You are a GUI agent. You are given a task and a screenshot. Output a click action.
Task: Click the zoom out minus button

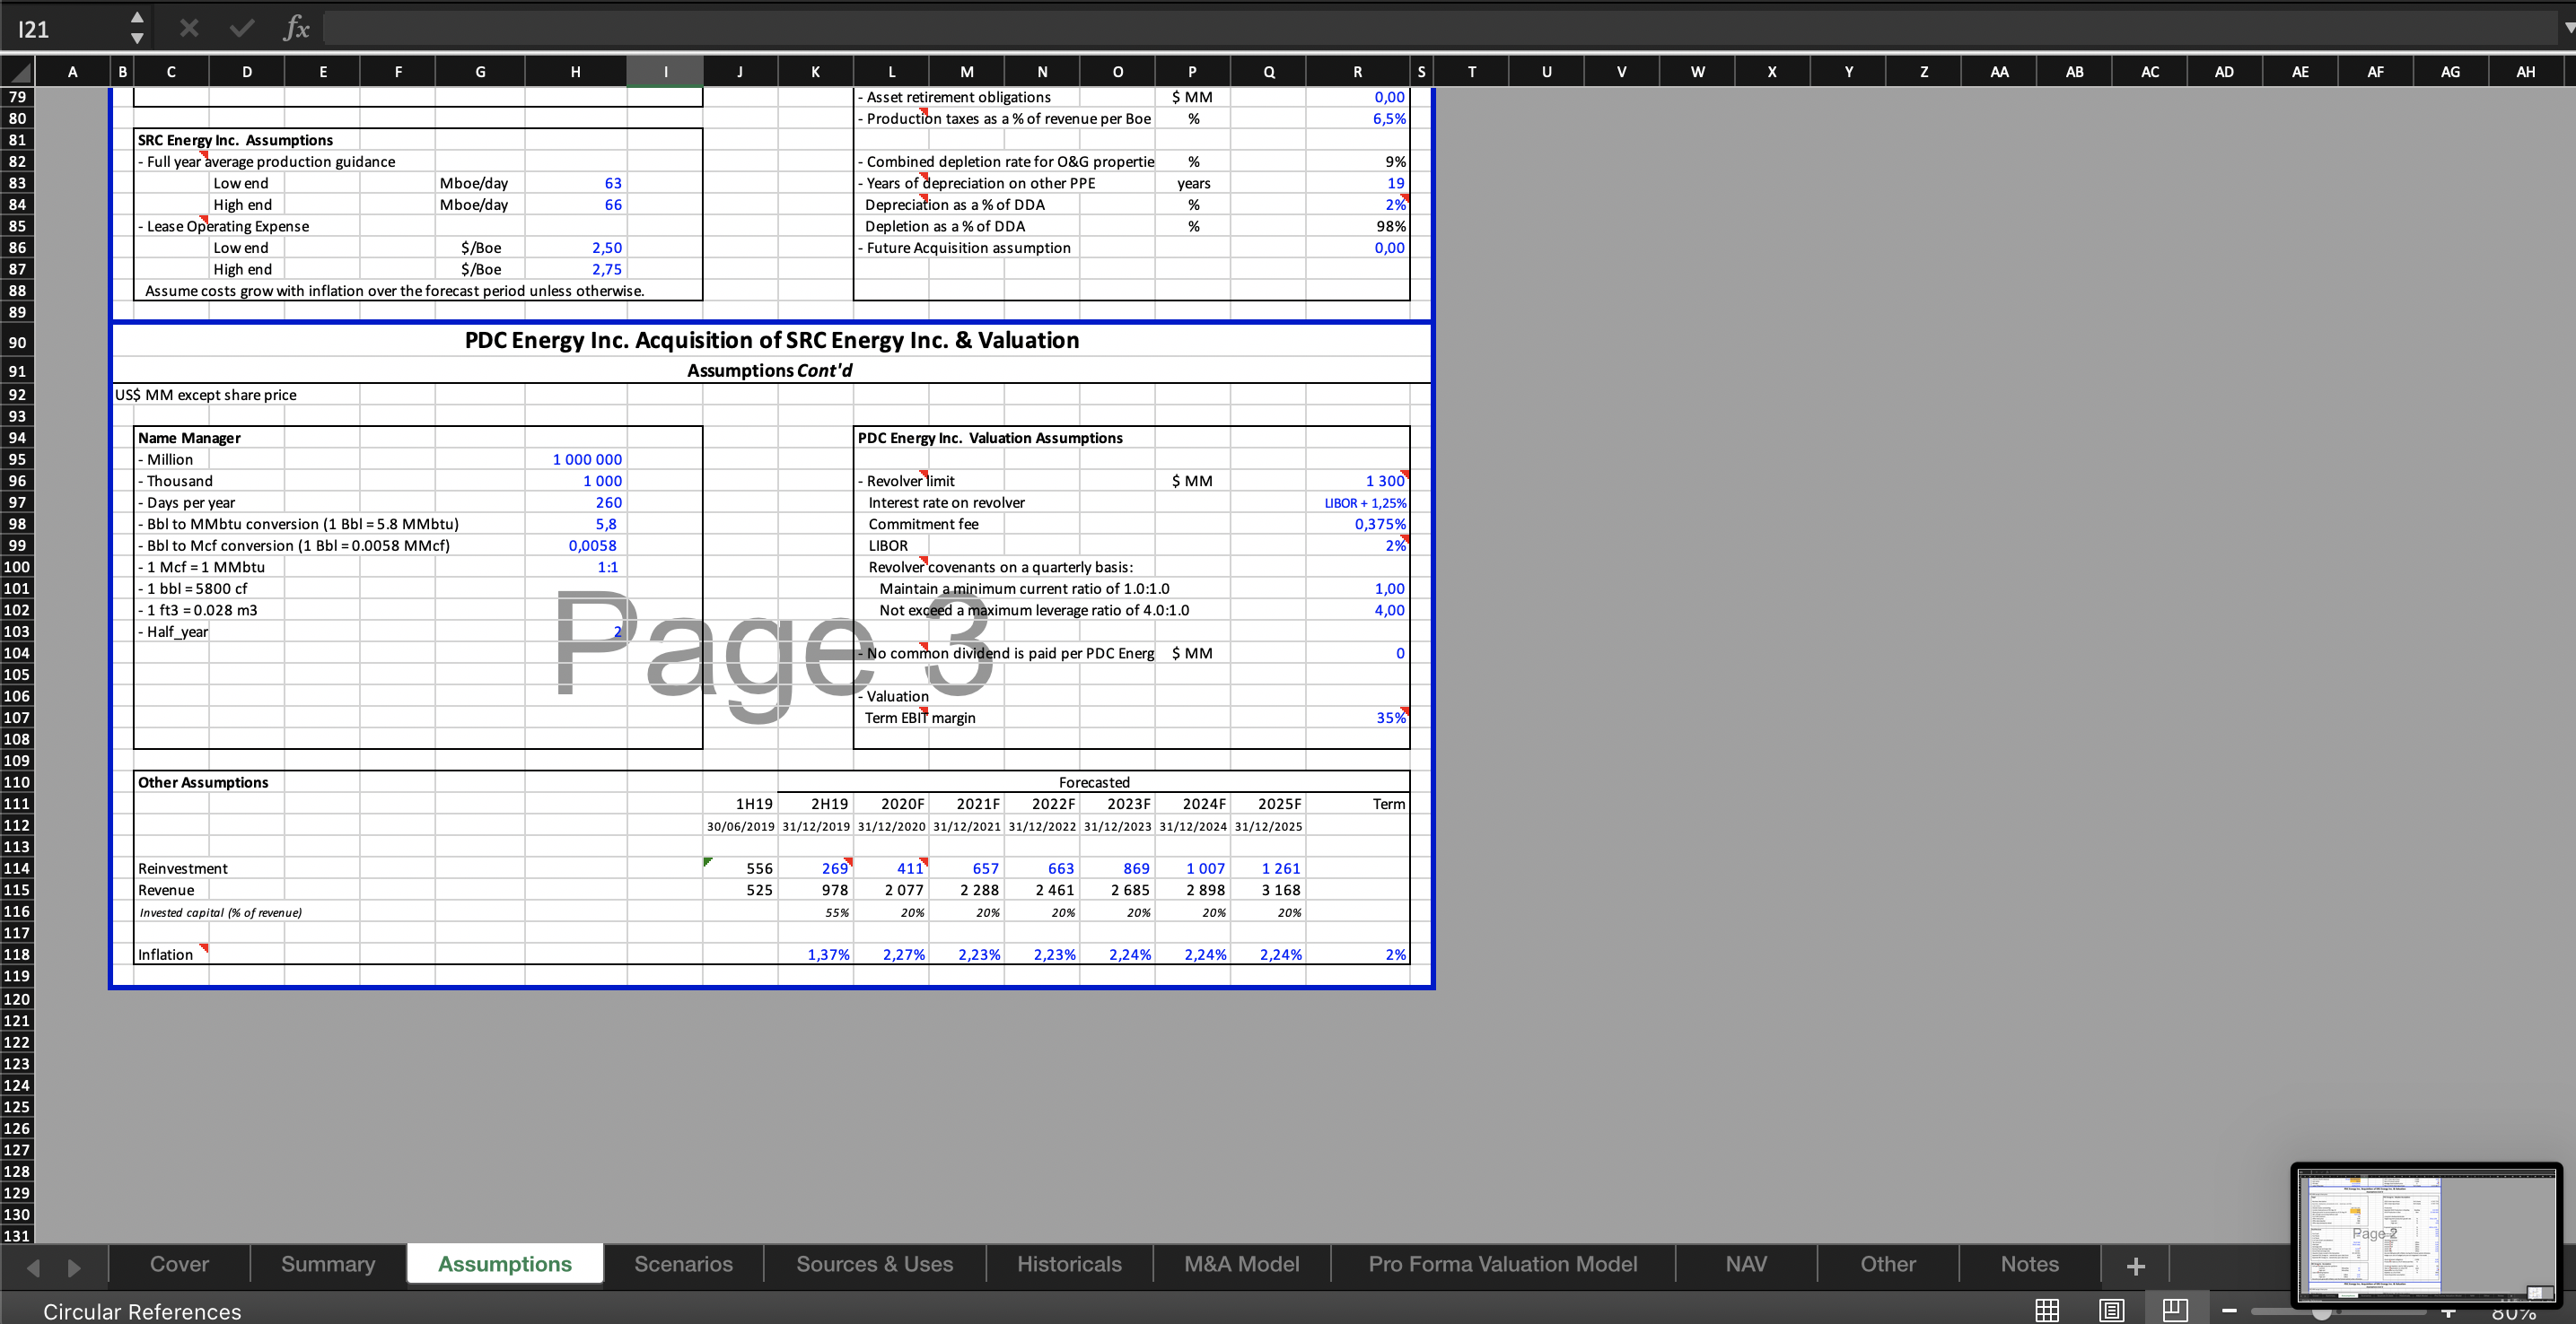(x=2229, y=1311)
